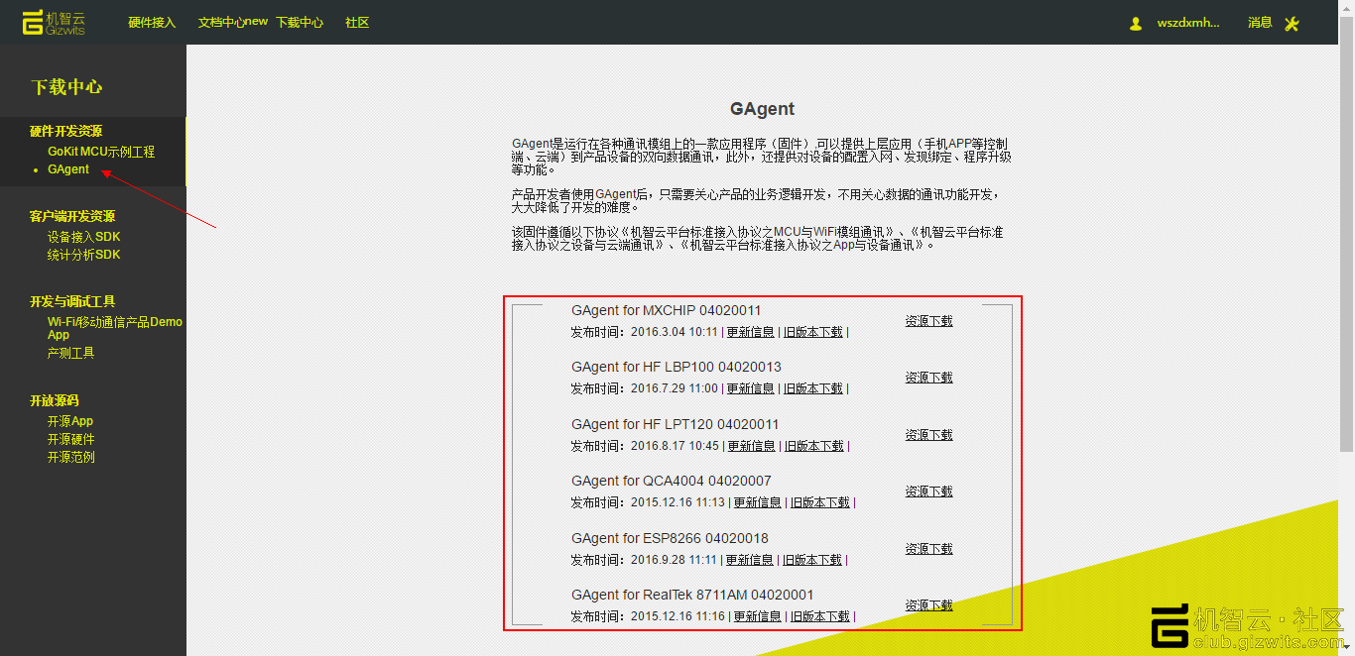Open the user account avatar icon
Image resolution: width=1355 pixels, height=656 pixels.
(1136, 23)
